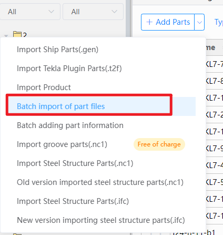Choose Import Steel Structure Parts(.nc1)
The width and height of the screenshot is (223, 235).
pos(75,163)
